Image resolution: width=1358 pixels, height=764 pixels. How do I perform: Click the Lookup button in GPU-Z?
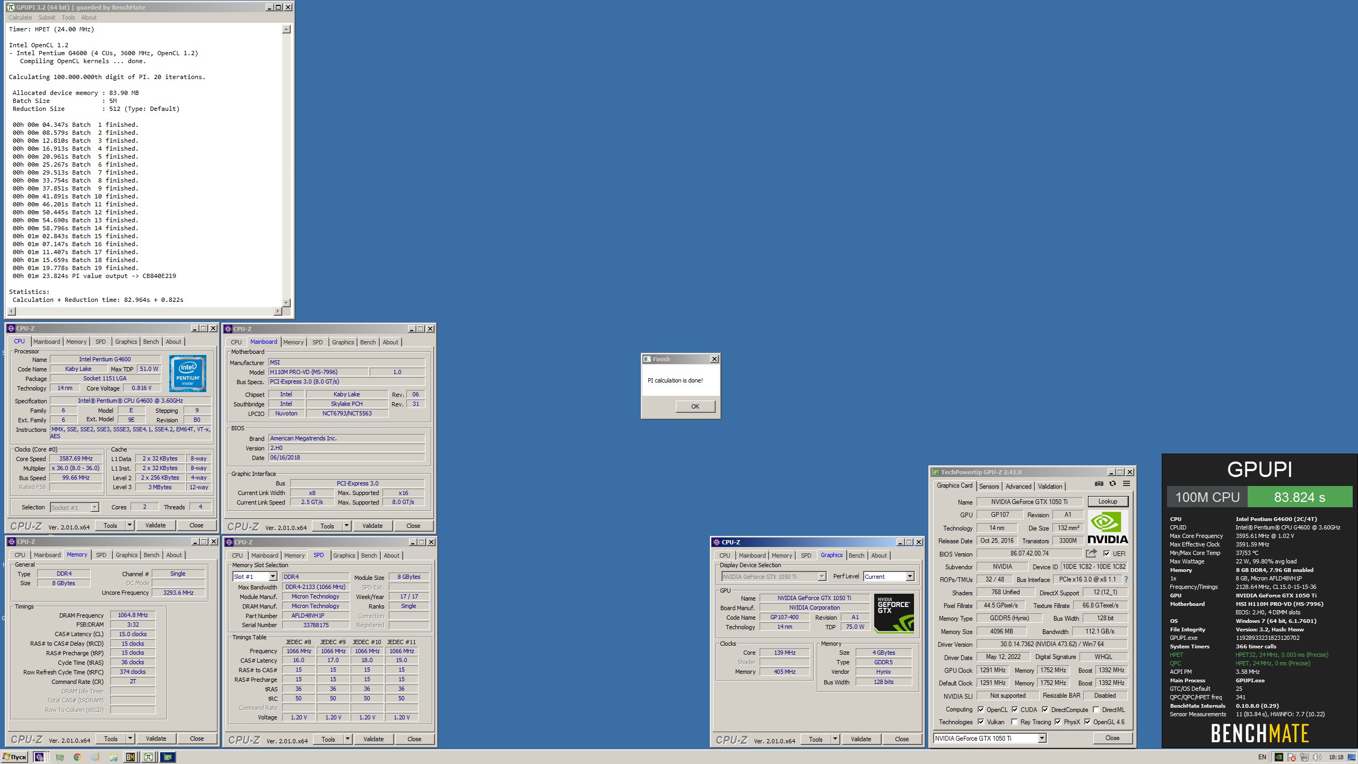[x=1108, y=501]
